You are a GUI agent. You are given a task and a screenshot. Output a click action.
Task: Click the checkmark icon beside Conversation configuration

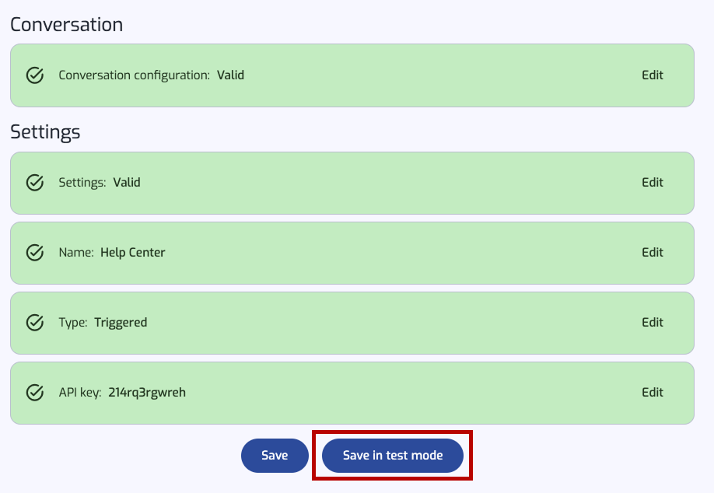[x=34, y=75]
